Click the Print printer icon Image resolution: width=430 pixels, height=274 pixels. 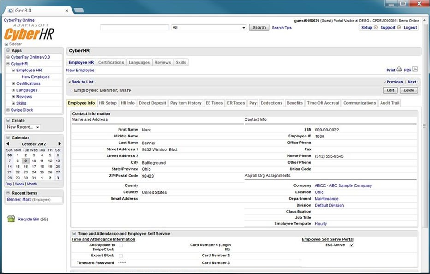(x=399, y=69)
